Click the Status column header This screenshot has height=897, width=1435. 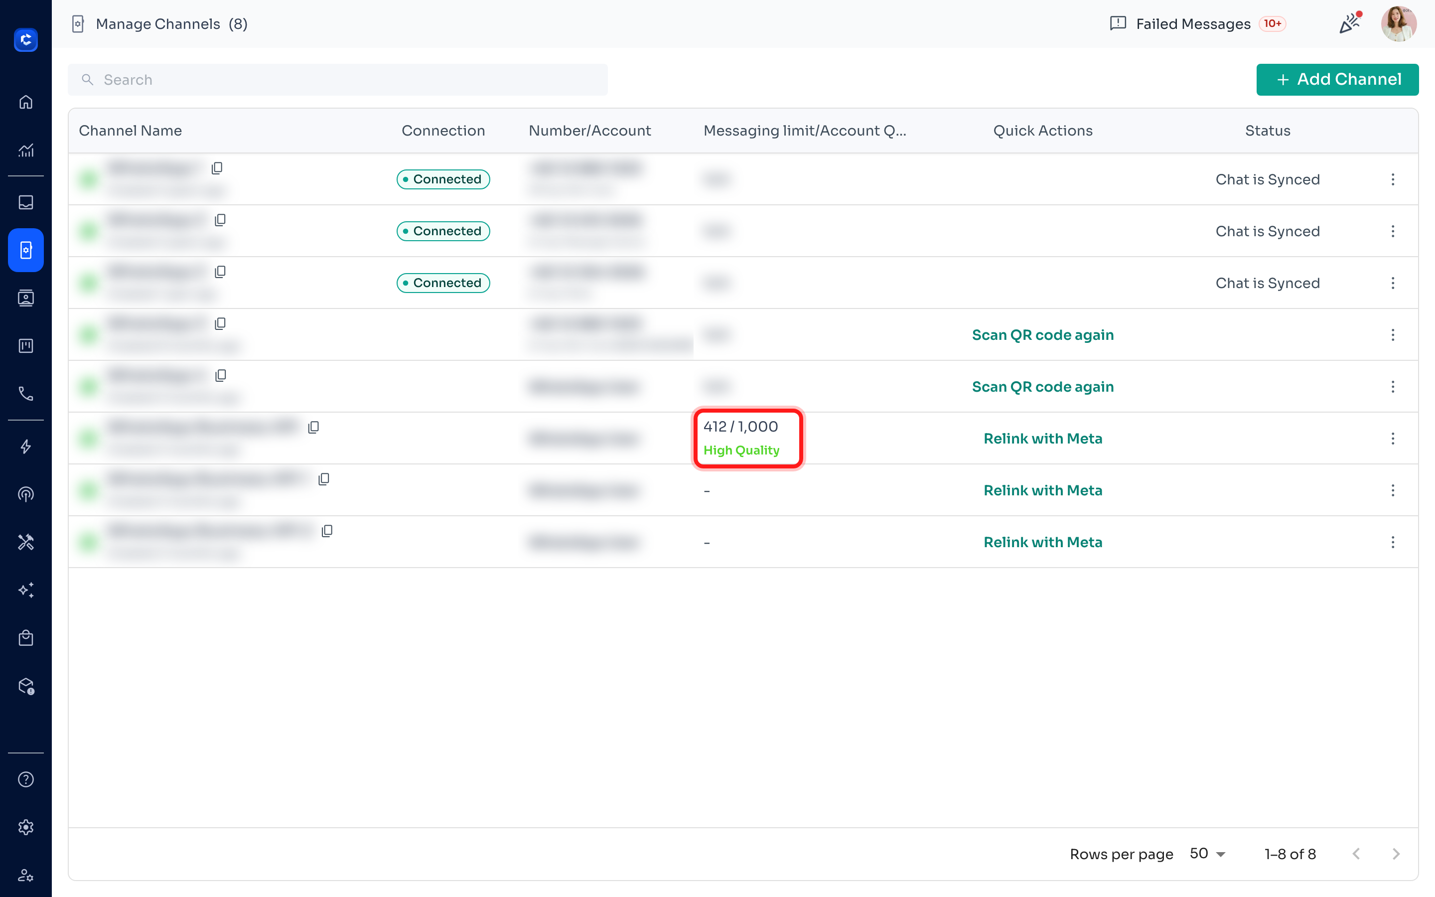coord(1267,131)
